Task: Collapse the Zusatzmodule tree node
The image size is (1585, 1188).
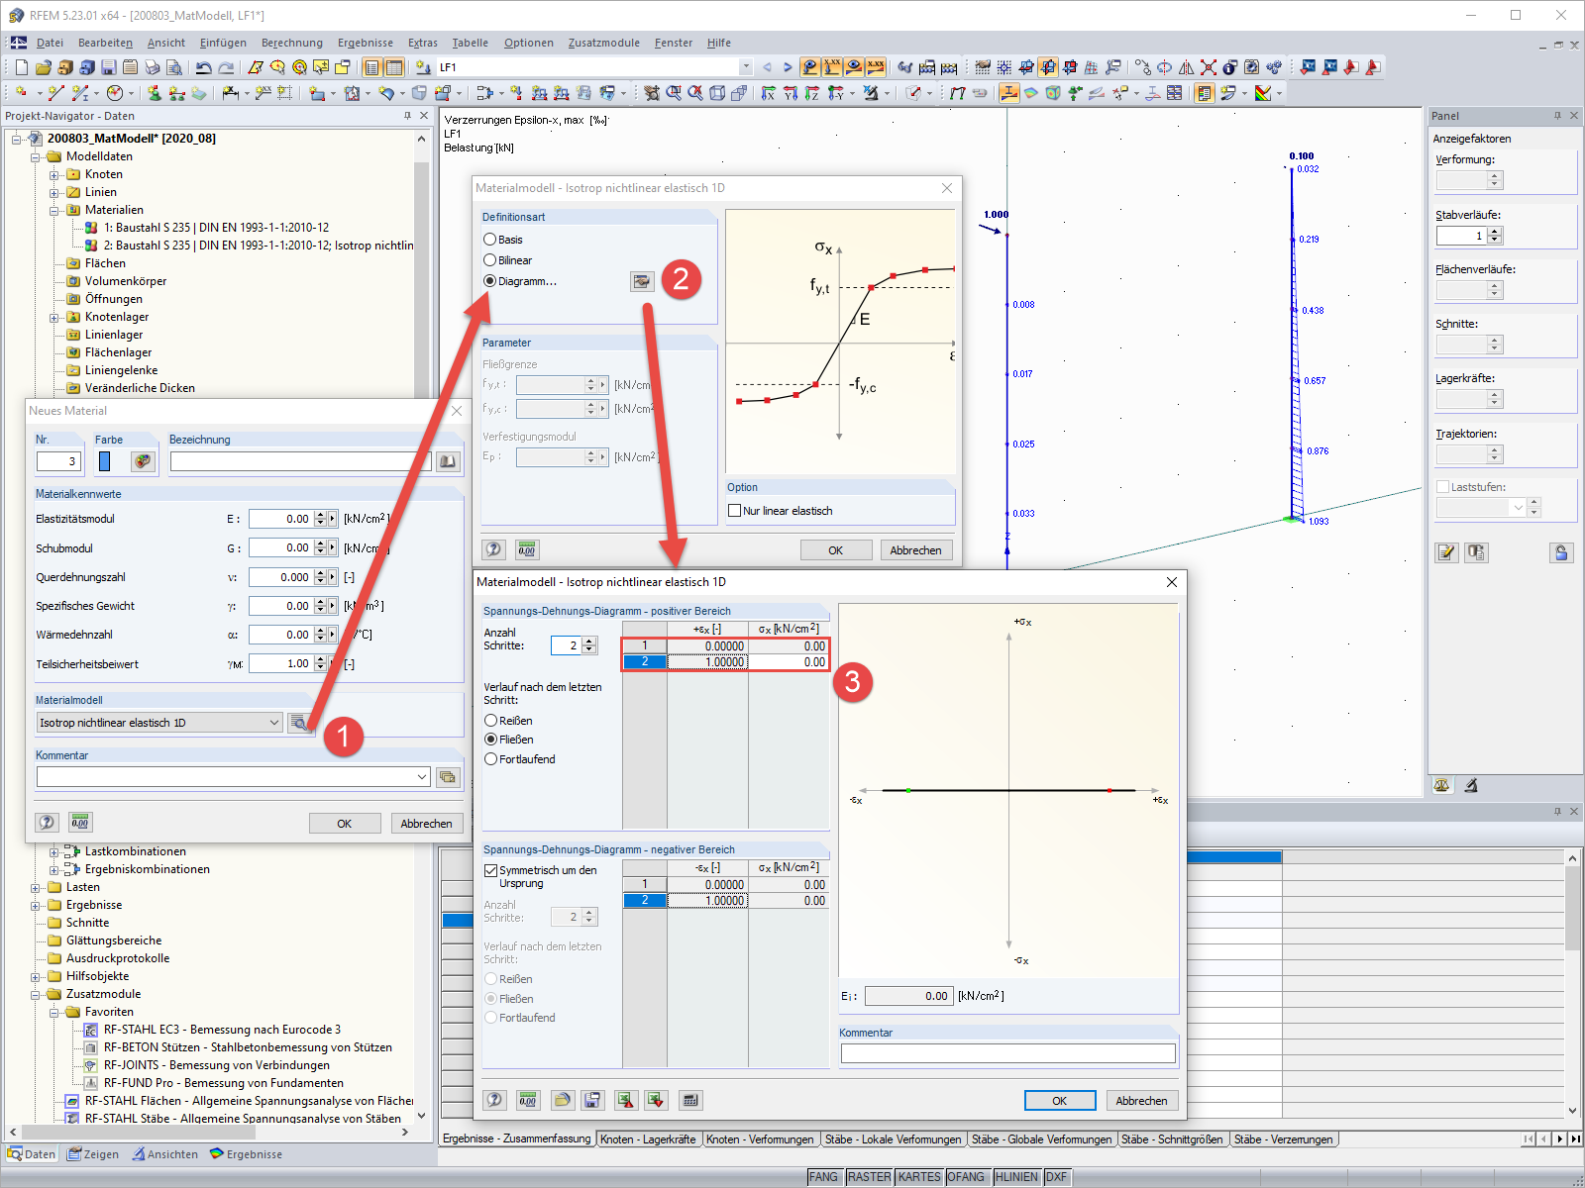Action: [36, 994]
